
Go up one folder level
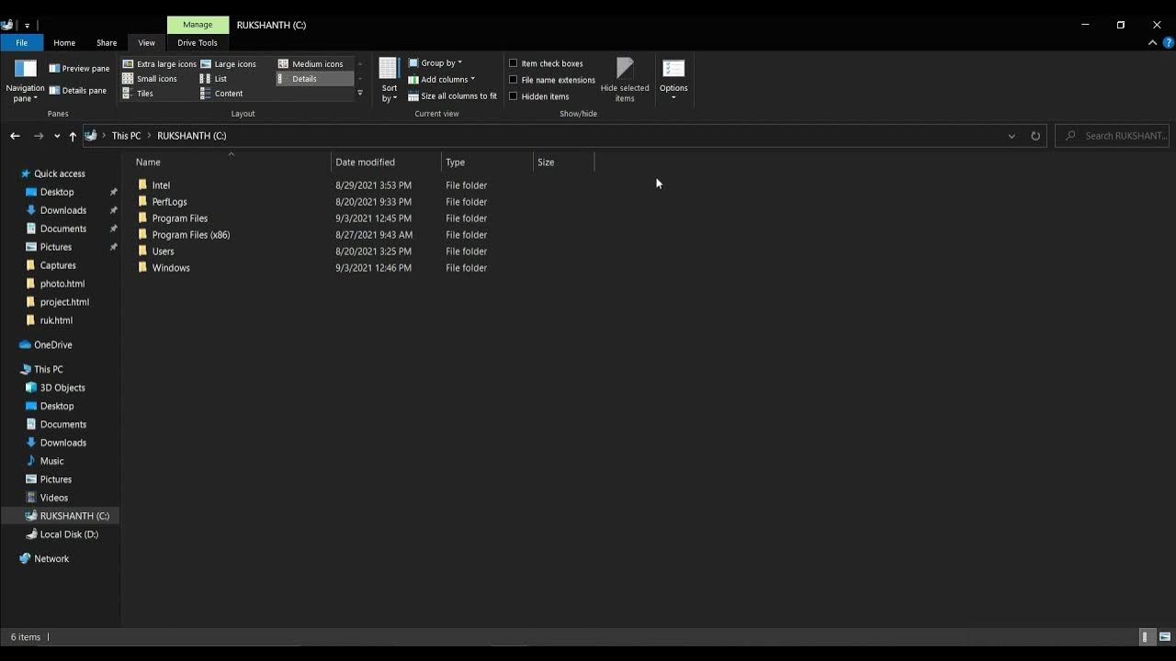tap(73, 136)
